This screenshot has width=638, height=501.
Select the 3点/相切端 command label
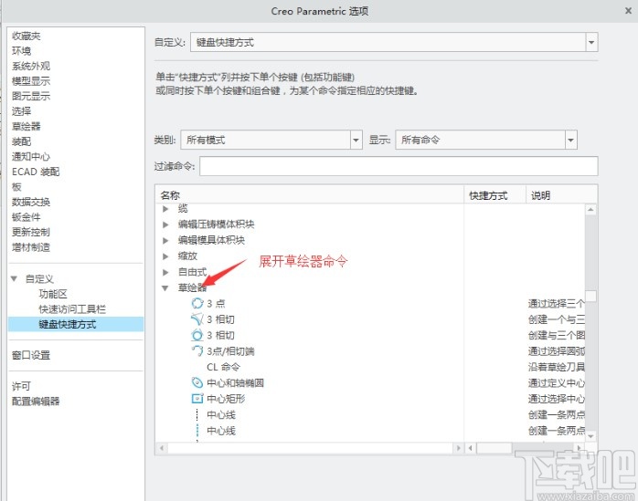[x=230, y=350]
